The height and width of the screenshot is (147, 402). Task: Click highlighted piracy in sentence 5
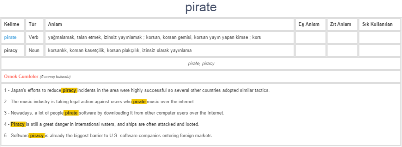pos(37,135)
